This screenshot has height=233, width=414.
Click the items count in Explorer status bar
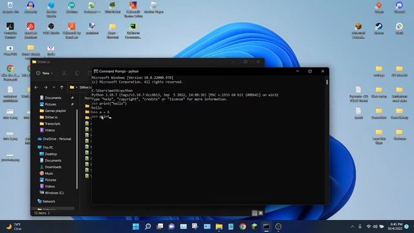(40, 213)
